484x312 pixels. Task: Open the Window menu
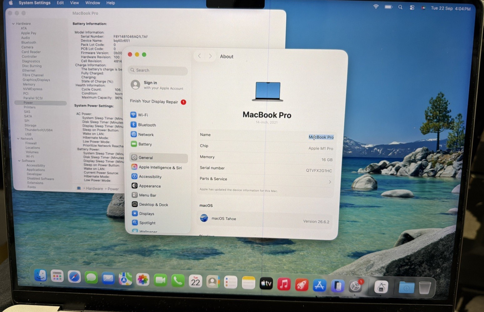(x=93, y=3)
